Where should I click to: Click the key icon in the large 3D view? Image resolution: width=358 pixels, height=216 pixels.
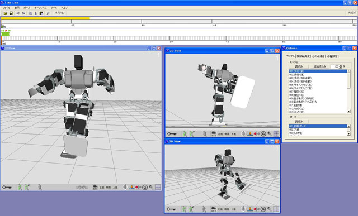(x=7, y=188)
